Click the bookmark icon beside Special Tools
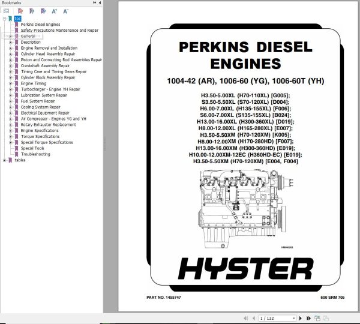 (17, 148)
